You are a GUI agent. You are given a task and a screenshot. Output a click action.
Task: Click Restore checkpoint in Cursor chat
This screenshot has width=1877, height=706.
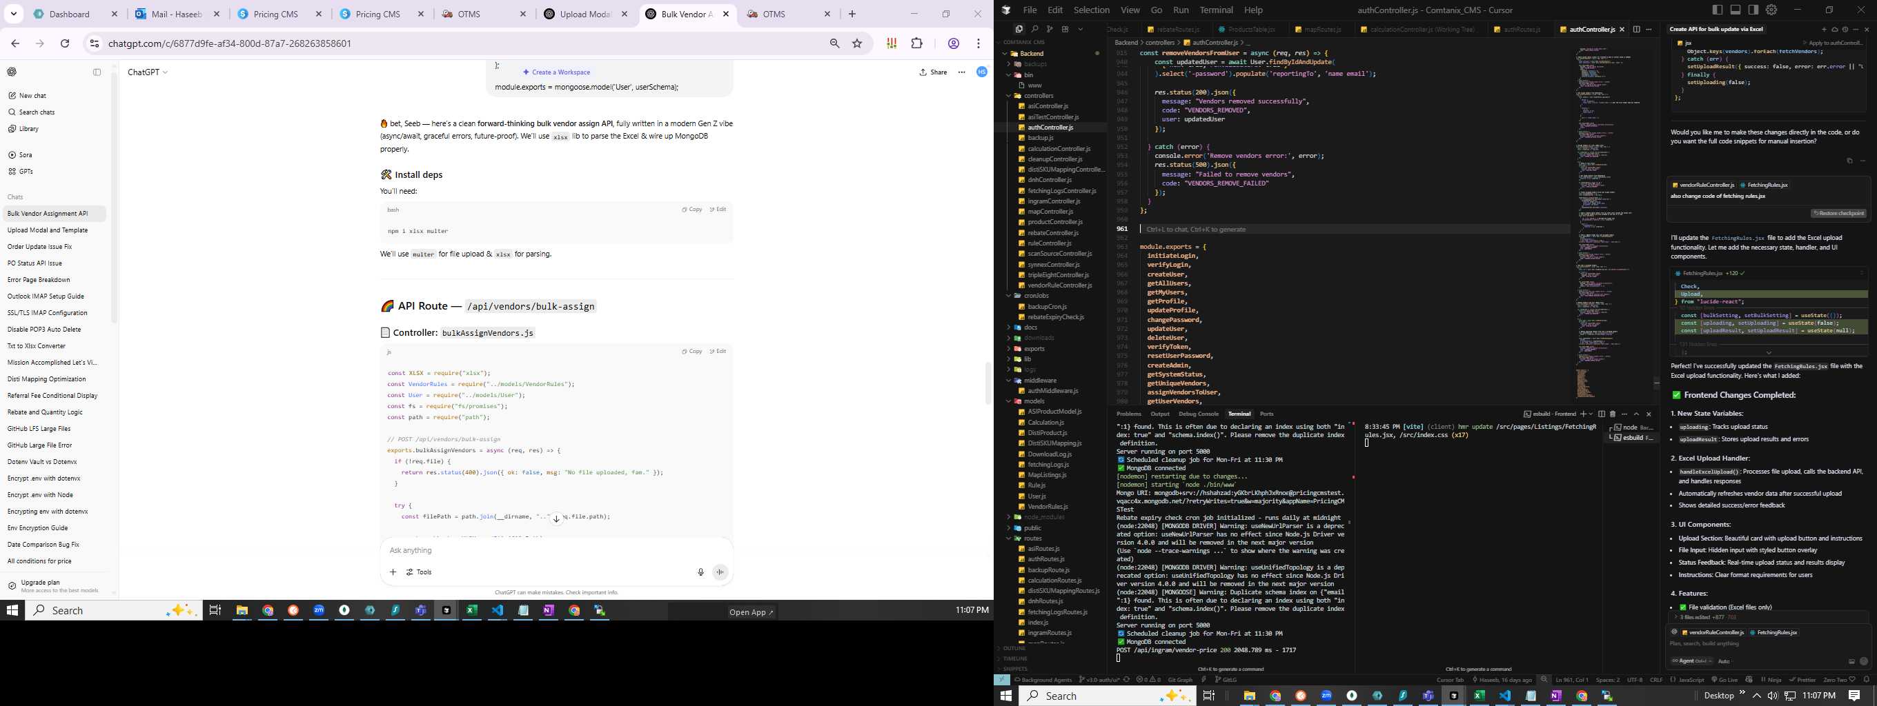tap(1838, 213)
